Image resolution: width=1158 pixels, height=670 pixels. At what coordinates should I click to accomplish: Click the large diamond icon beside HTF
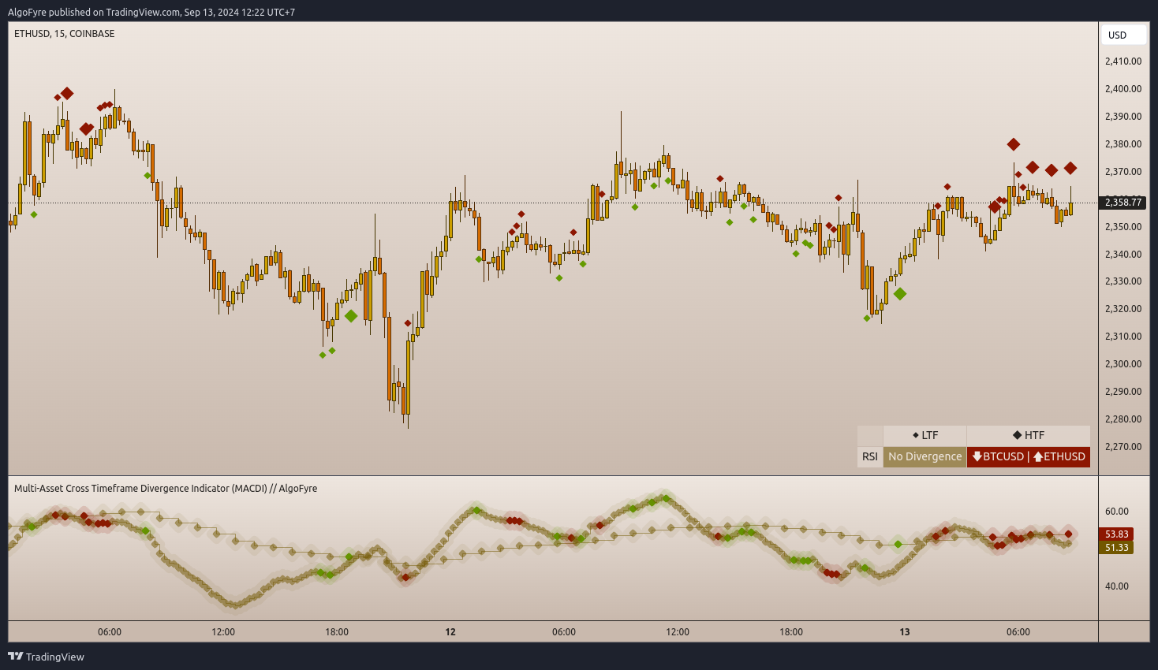click(x=1018, y=435)
